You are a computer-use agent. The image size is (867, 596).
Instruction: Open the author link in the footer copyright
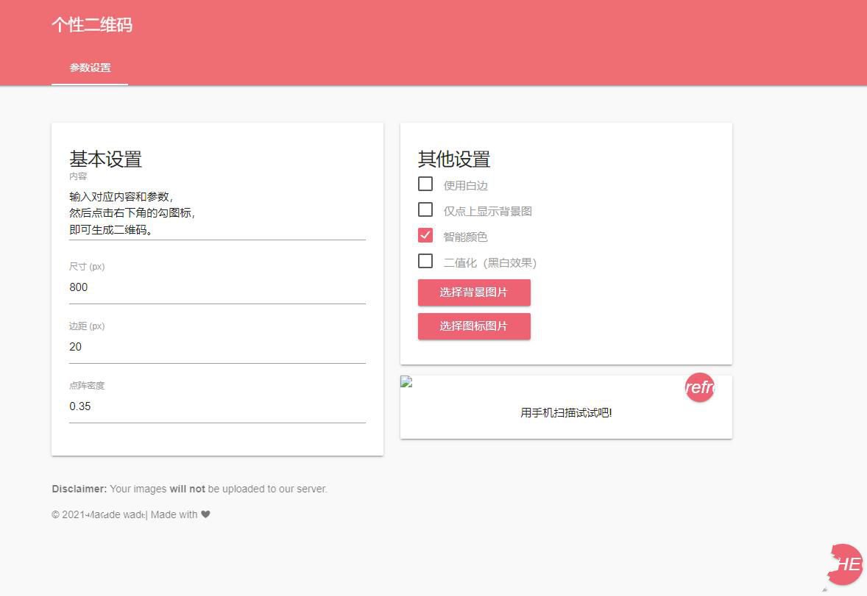click(x=118, y=514)
